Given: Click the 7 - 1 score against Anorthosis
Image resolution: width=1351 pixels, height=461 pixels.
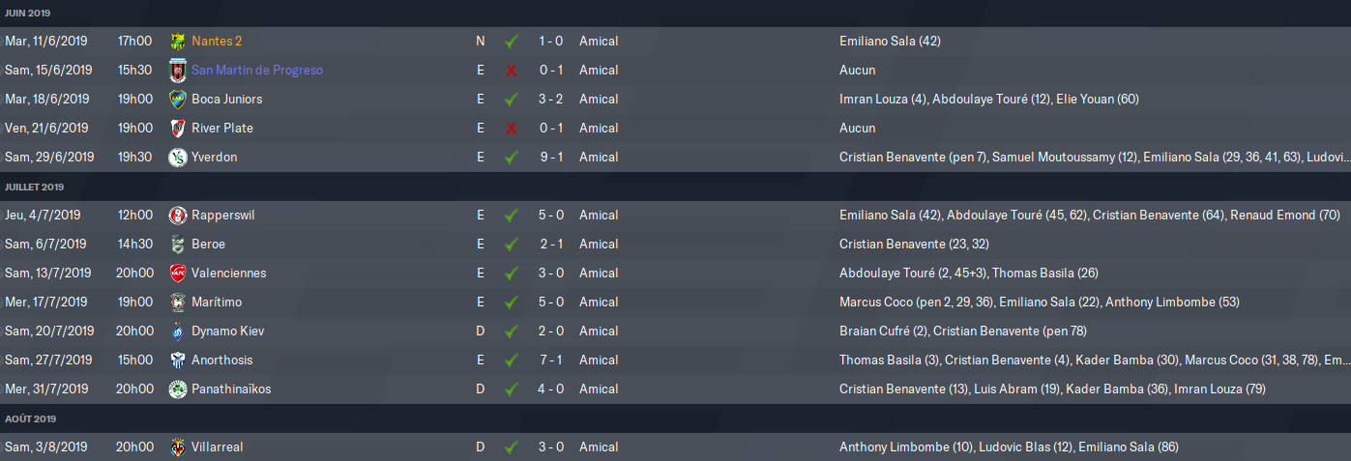Looking at the screenshot, I should coord(551,360).
